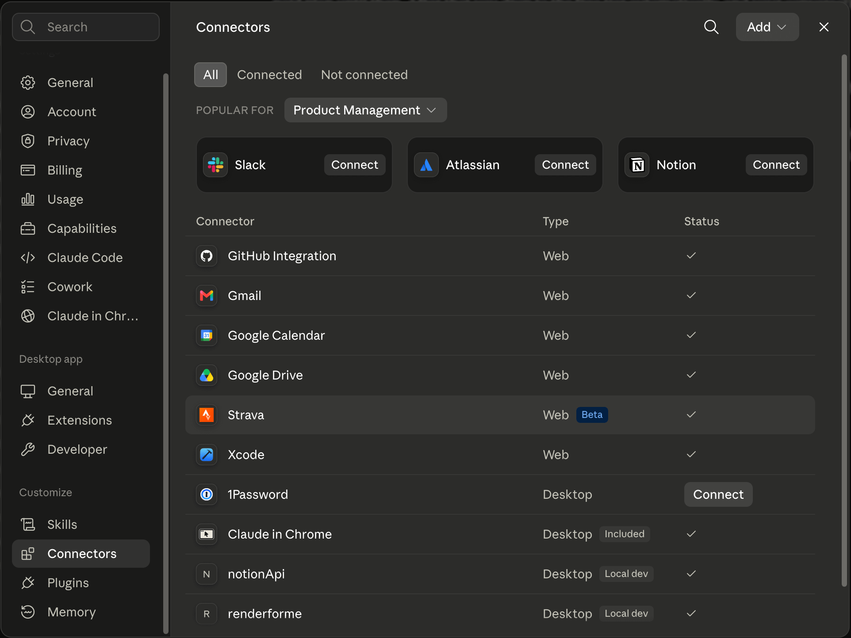The width and height of the screenshot is (851, 638).
Task: Connect the Notion connector
Action: [x=776, y=165]
